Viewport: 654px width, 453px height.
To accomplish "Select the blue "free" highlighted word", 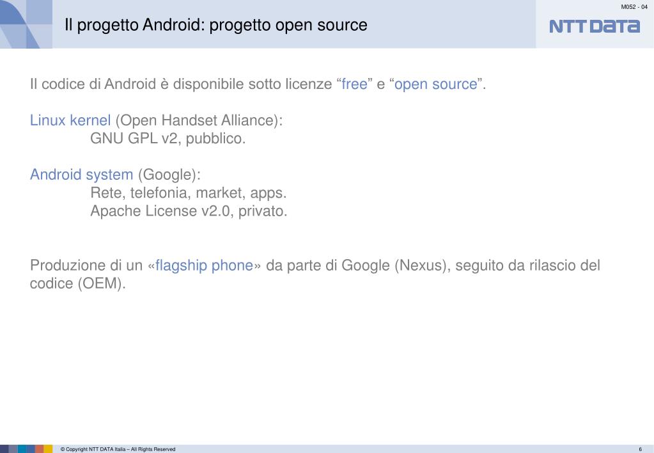I will coord(354,84).
